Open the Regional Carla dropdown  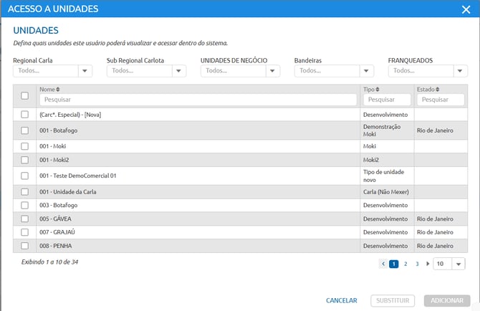coord(85,71)
